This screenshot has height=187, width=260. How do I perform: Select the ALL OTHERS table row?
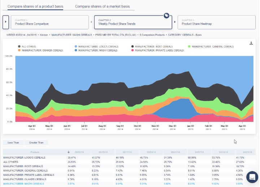(129, 162)
